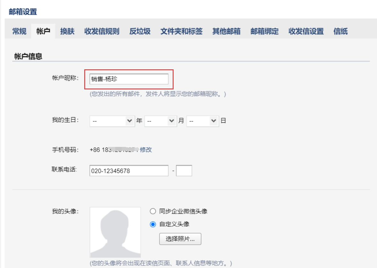Viewport: 377px width, 268px height.
Task: Select 自定义头像 radio option
Action: [x=153, y=224]
